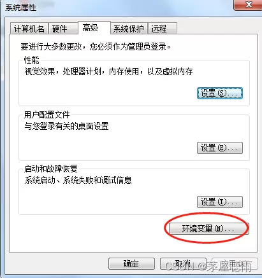Click the 系统启动、系统失败和调试信息 description
Image resolution: width=262 pixels, height=278 pixels.
pos(78,180)
